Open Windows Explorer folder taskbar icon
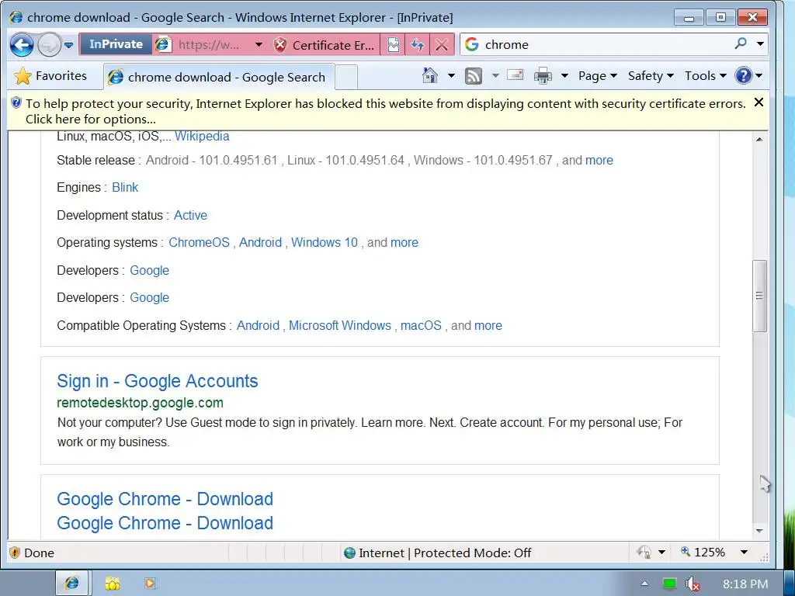 pyautogui.click(x=112, y=584)
